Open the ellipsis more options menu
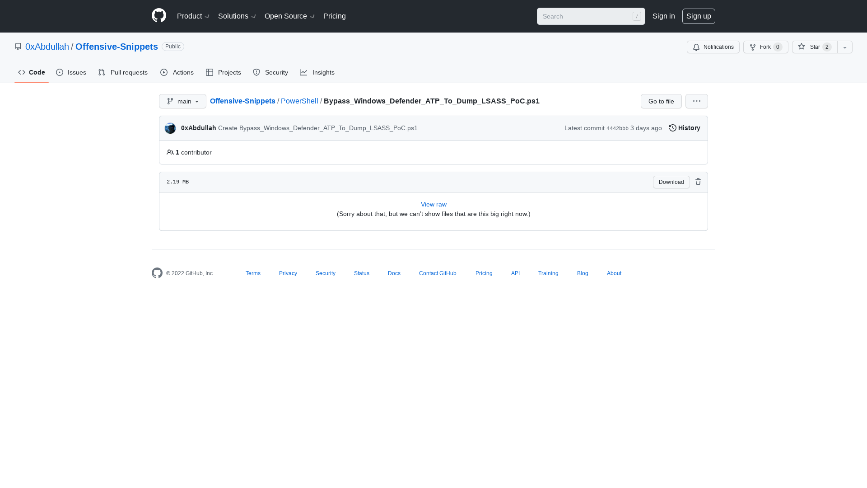This screenshot has height=488, width=867. pyautogui.click(x=696, y=101)
